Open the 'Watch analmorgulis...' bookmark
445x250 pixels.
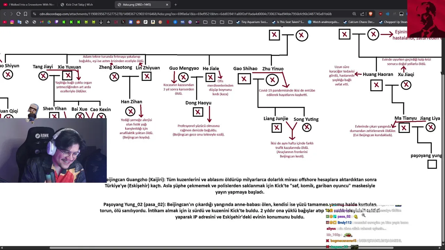[324, 22]
